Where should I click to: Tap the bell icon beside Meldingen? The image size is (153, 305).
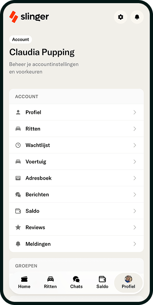click(18, 244)
